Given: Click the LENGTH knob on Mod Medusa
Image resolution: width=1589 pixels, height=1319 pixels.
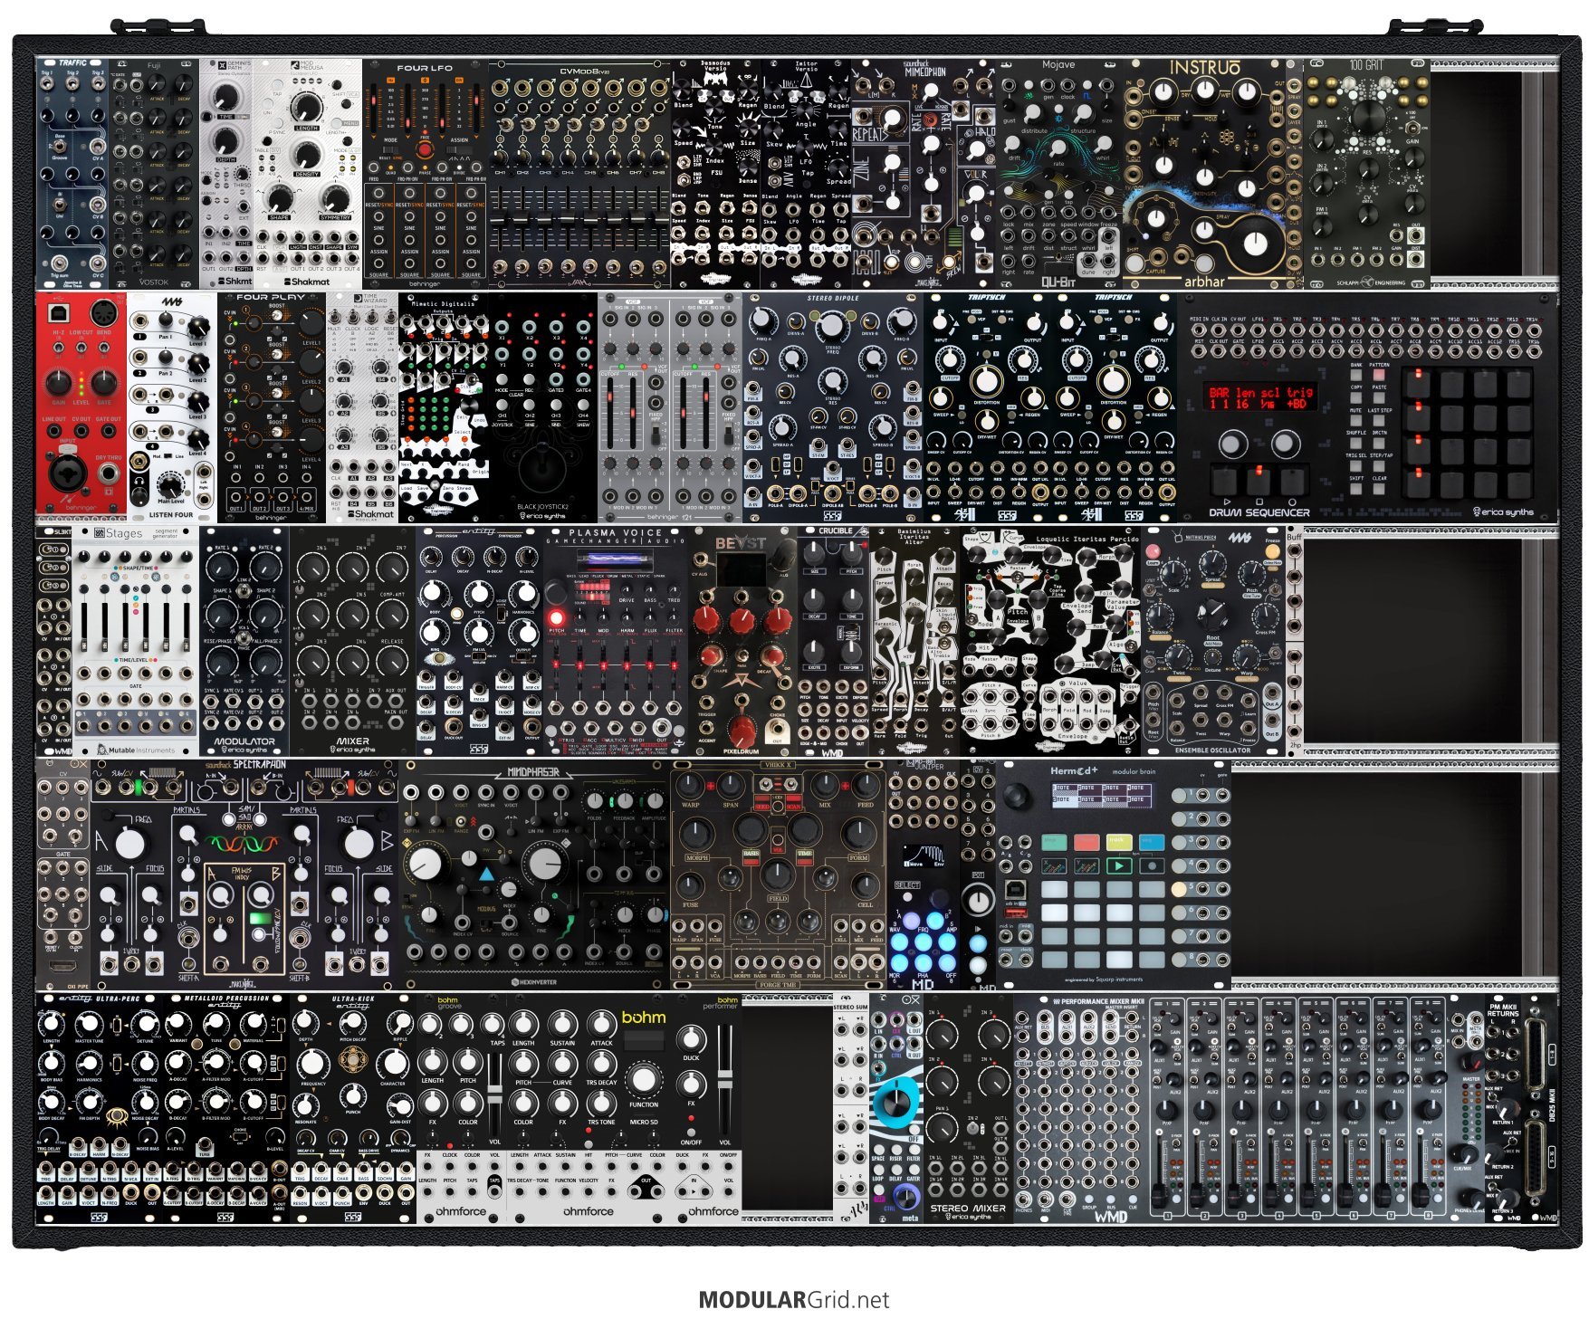Looking at the screenshot, I should (307, 108).
